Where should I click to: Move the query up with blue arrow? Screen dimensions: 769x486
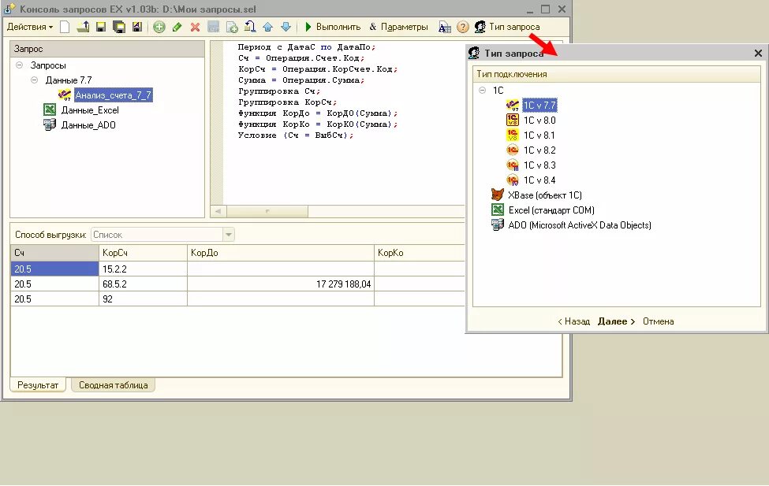tap(268, 27)
